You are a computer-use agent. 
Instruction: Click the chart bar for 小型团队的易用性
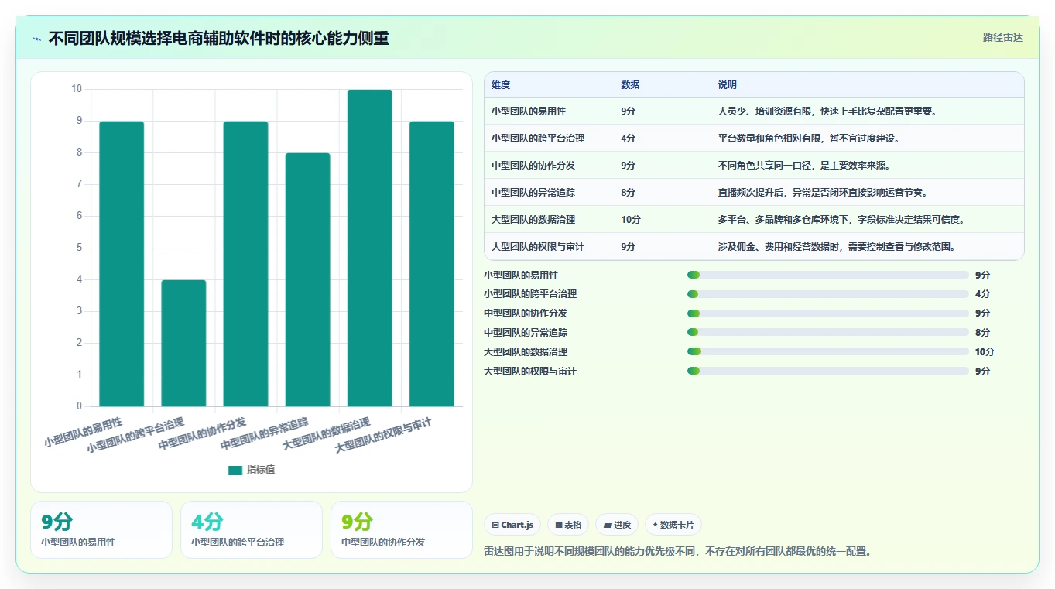tap(122, 264)
